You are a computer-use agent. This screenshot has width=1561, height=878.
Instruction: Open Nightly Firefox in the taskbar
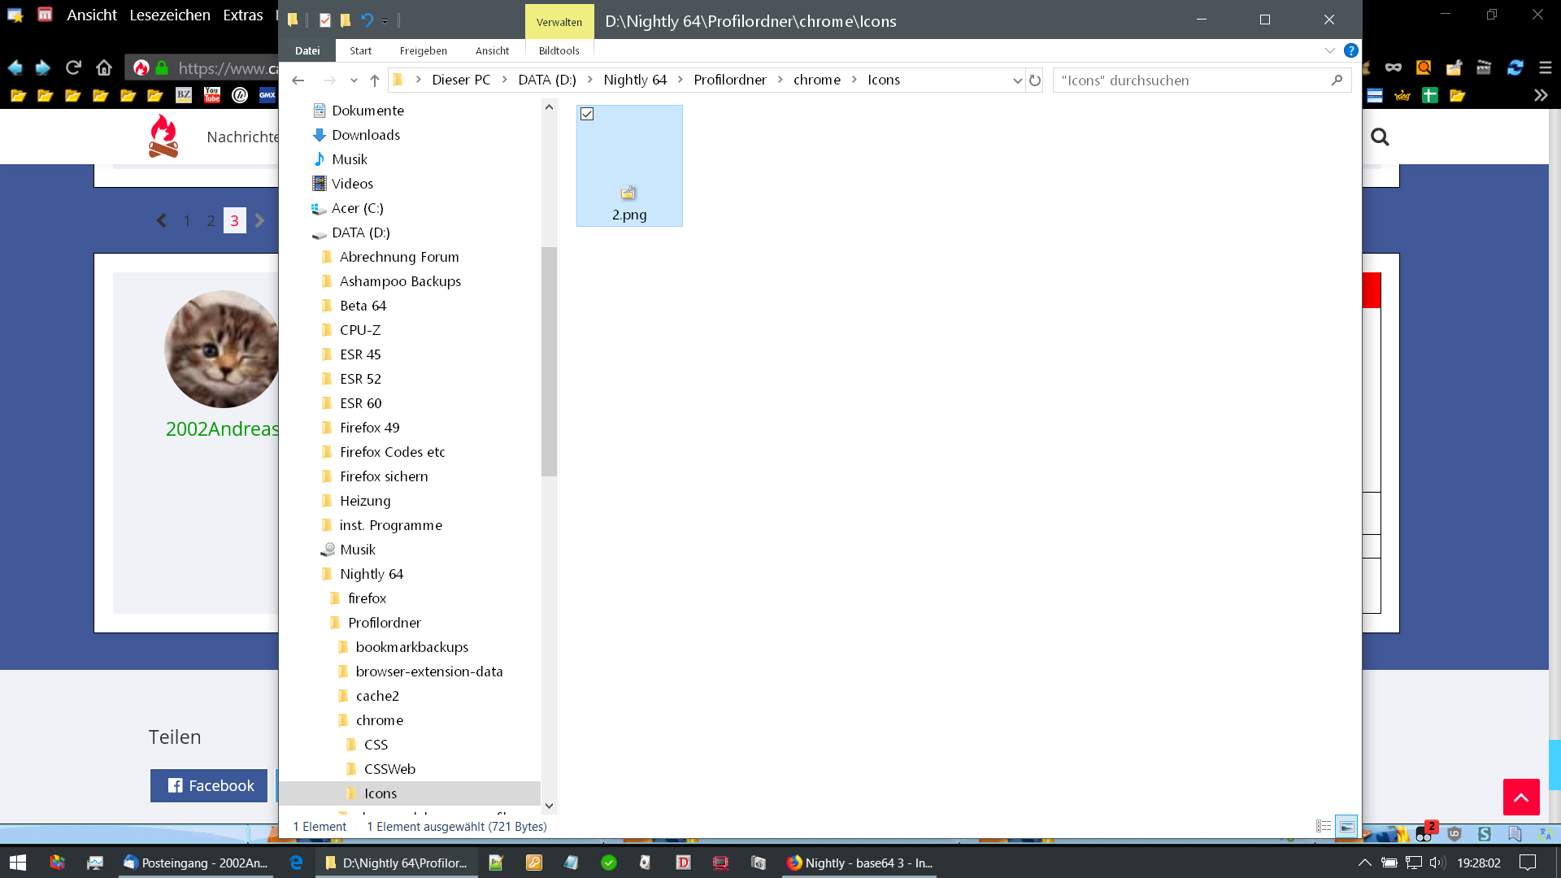(x=859, y=863)
